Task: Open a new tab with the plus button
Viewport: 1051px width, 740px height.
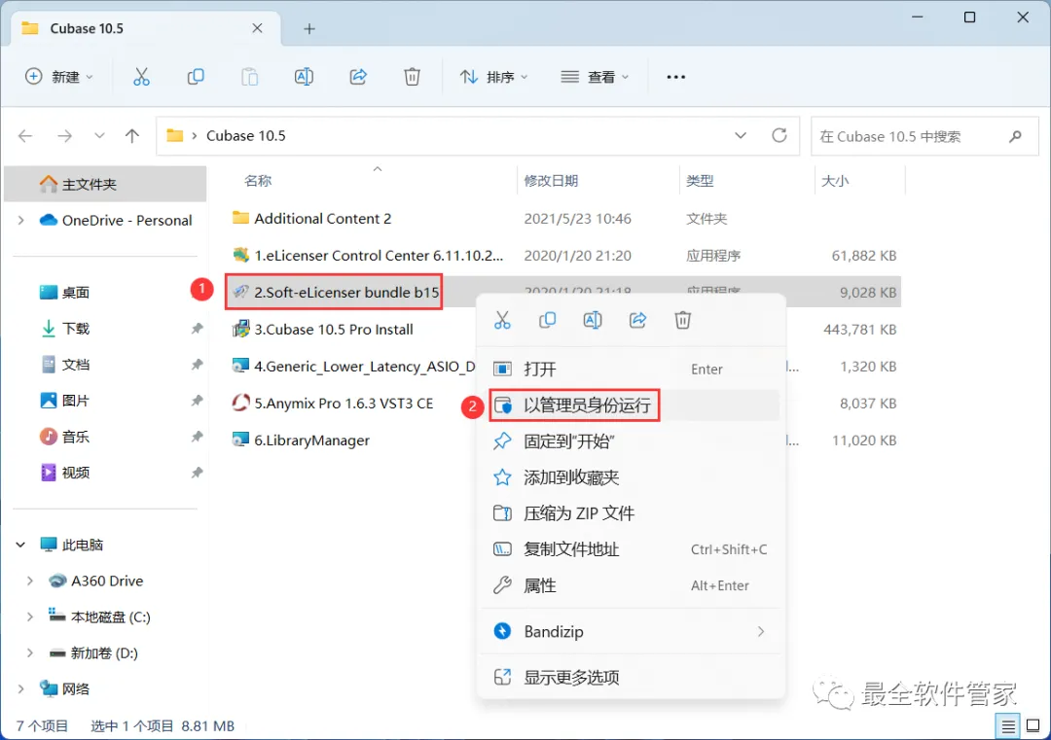Action: point(309,29)
